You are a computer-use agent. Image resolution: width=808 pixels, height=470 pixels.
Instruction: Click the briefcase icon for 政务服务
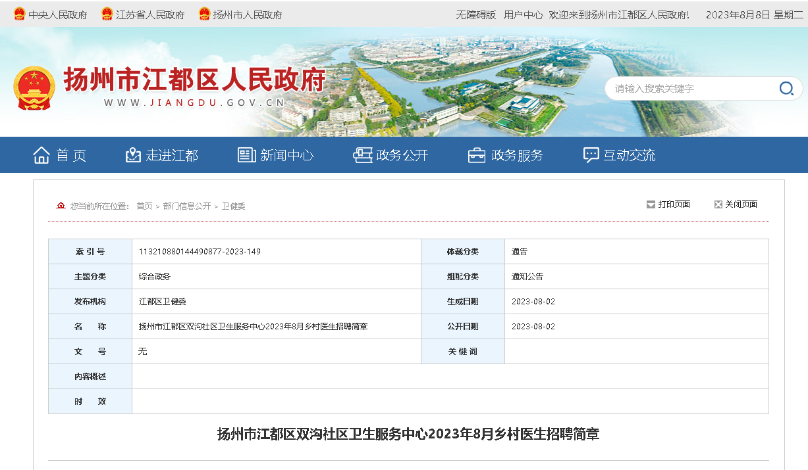pos(477,155)
